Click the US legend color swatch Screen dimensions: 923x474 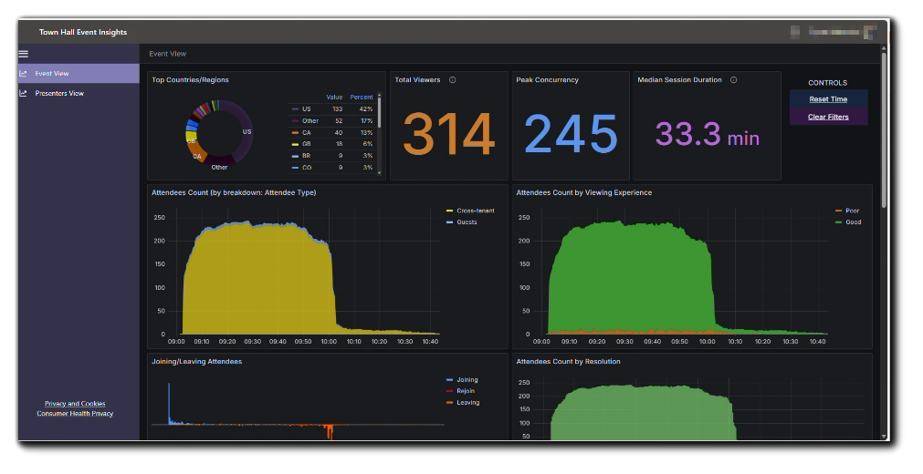tap(295, 109)
